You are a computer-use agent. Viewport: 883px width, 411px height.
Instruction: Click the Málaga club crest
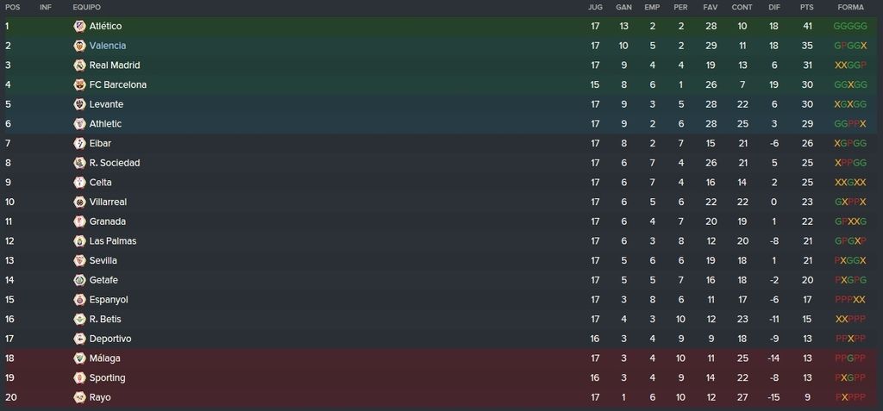pos(79,358)
